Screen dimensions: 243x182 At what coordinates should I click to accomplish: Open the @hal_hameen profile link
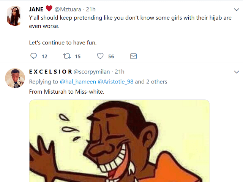[x=77, y=82]
